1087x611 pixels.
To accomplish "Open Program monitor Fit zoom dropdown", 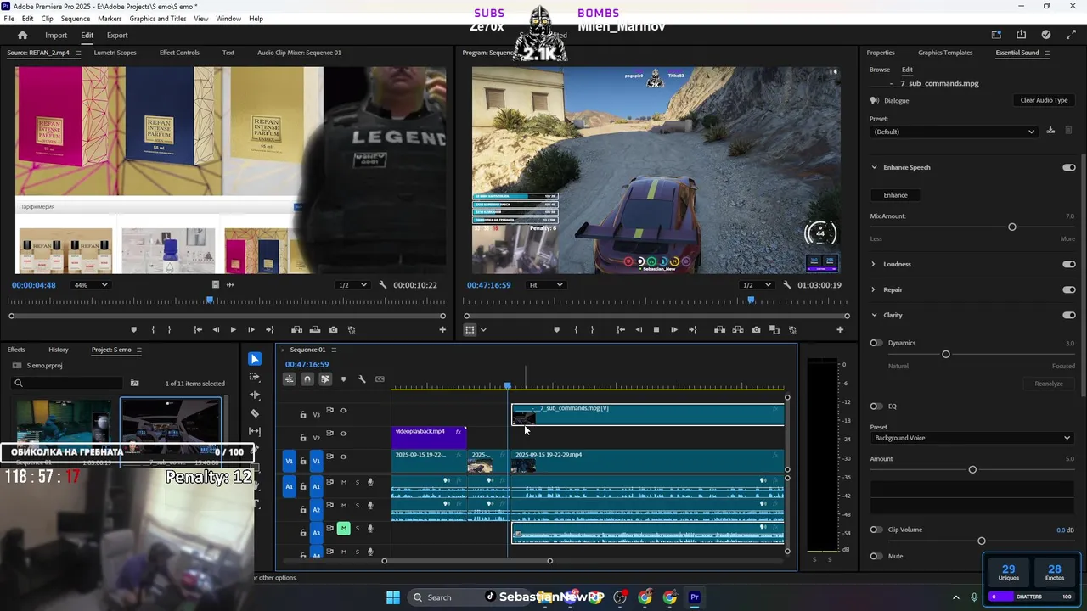I will 545,285.
